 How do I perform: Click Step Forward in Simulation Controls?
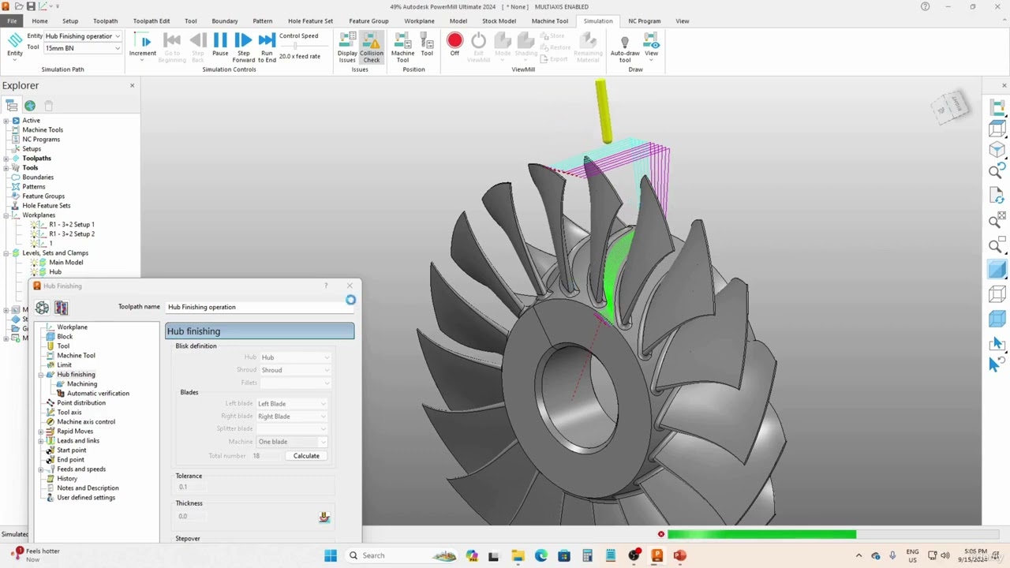[x=244, y=40]
